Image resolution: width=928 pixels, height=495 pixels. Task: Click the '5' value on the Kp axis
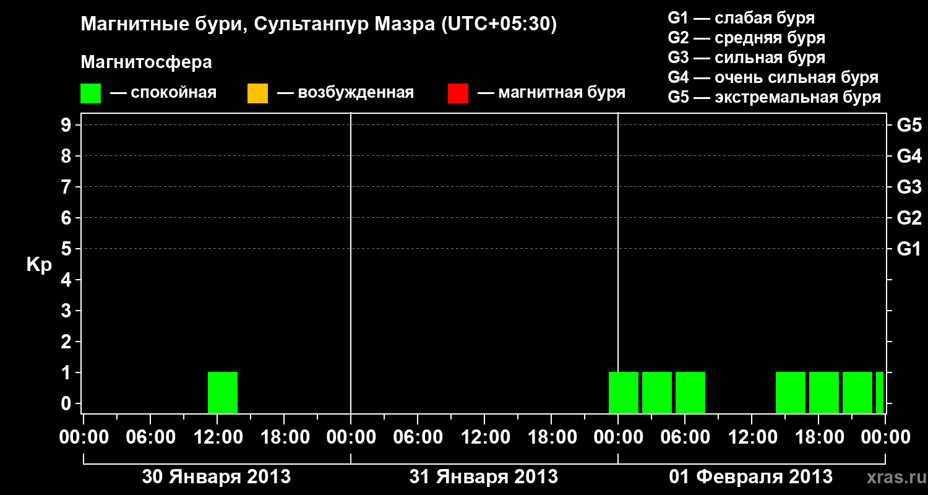(67, 249)
